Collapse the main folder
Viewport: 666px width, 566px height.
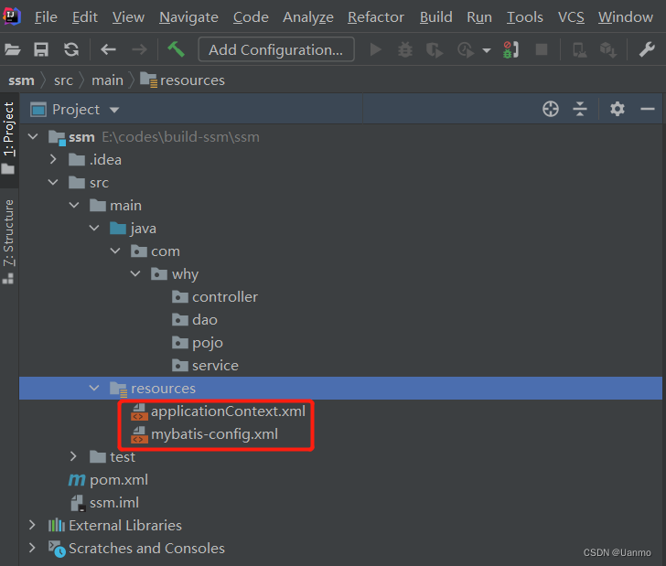pos(74,205)
